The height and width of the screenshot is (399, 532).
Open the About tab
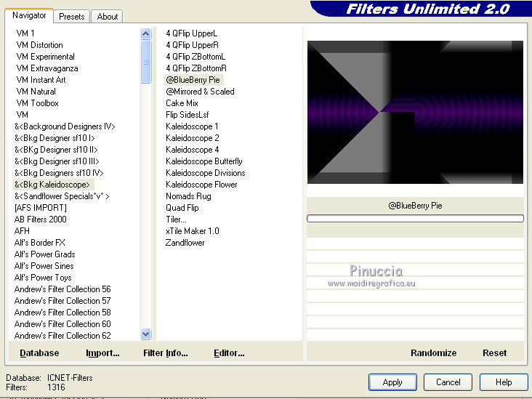[x=108, y=17]
